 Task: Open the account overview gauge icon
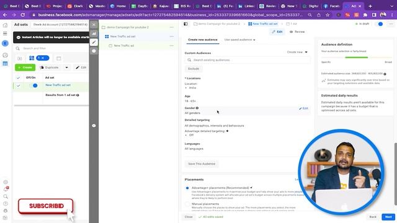(x=5, y=55)
